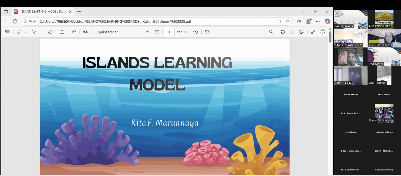Select the Eraser tool

click(x=50, y=32)
